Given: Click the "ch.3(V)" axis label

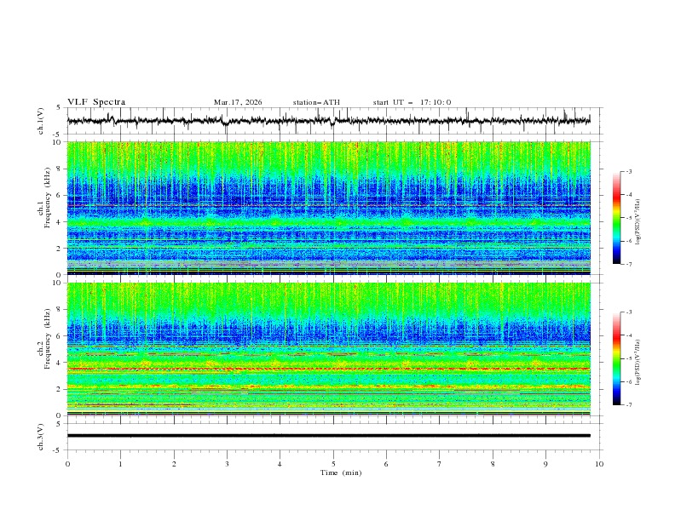Looking at the screenshot, I should point(41,437).
